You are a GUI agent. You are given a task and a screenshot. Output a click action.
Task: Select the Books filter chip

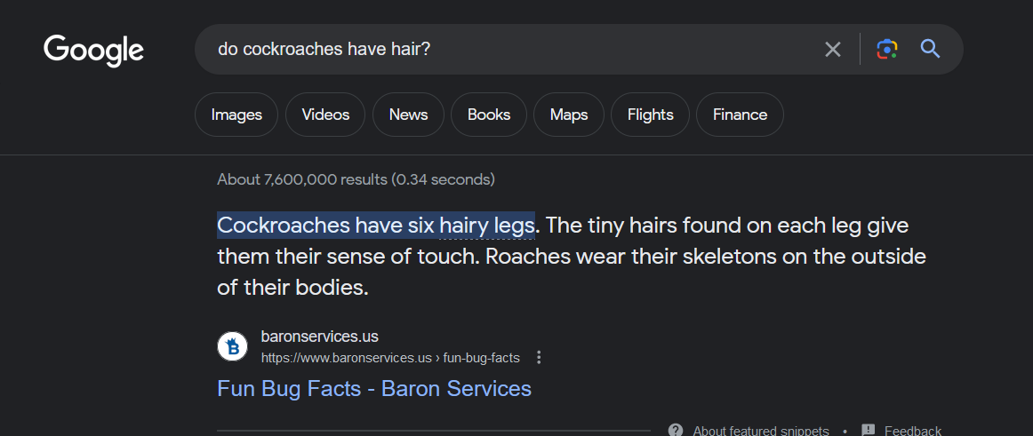[x=489, y=115]
